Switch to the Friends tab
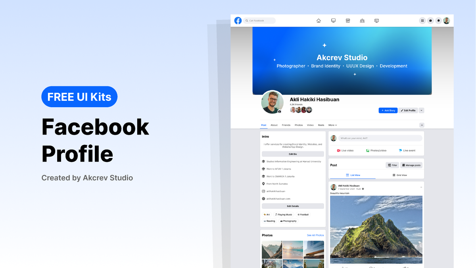This screenshot has height=268, width=476. pos(286,125)
